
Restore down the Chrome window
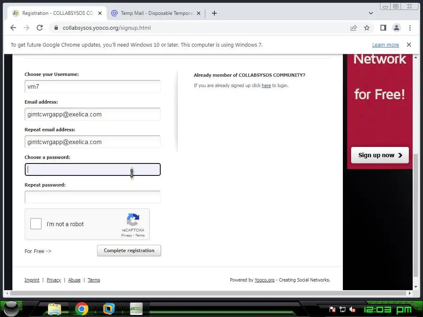(395, 6)
